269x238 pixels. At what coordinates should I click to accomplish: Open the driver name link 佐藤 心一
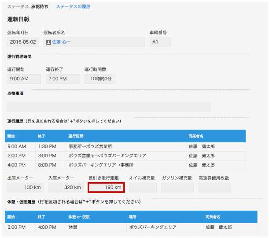coord(62,42)
